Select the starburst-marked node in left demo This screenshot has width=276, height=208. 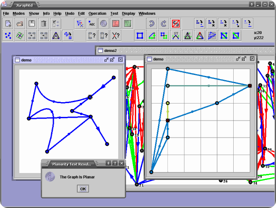click(x=90, y=97)
